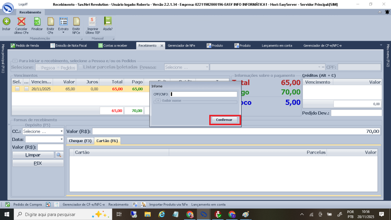Viewport: 391px width, 220px height.
Task: Switch to the Cheque (F3) tab
Action: pos(80,141)
